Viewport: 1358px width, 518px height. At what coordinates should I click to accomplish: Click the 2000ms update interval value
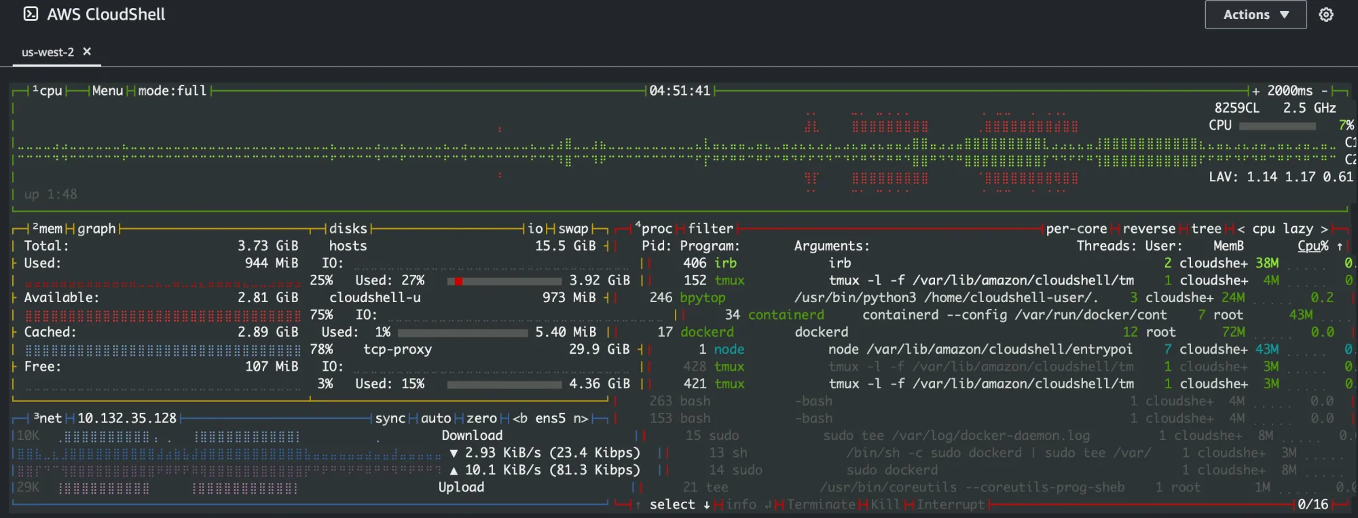point(1290,91)
